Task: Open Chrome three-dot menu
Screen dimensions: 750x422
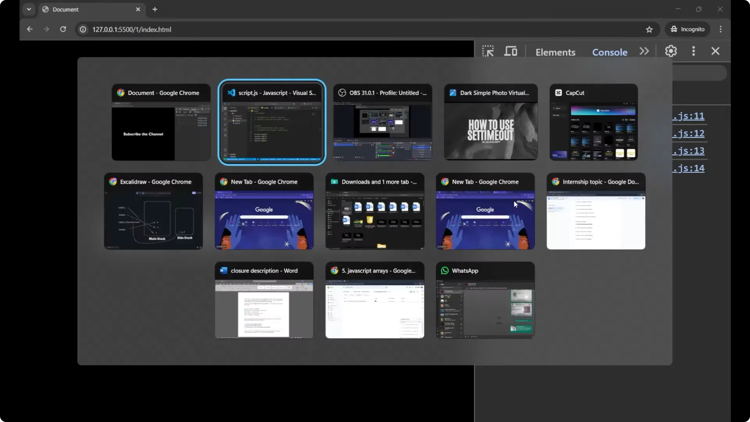Action: pos(721,29)
